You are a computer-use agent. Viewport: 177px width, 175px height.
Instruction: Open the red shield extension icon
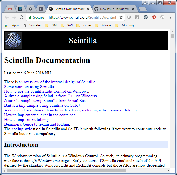pyautogui.click(x=154, y=17)
